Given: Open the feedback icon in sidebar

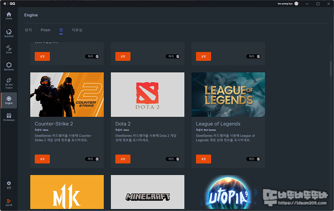Looking at the screenshot, I should pos(9,202).
